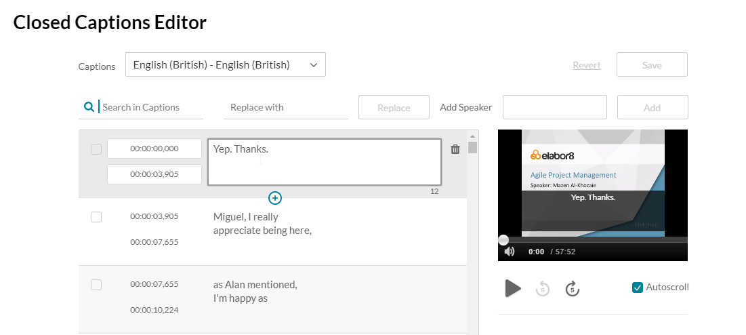The image size is (746, 335).
Task: Open the Captions language dropdown
Action: click(x=225, y=65)
